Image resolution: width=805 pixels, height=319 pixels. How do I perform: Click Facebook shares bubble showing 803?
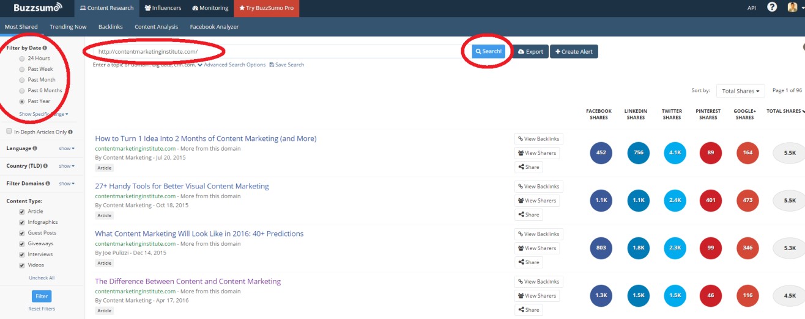[x=601, y=248]
